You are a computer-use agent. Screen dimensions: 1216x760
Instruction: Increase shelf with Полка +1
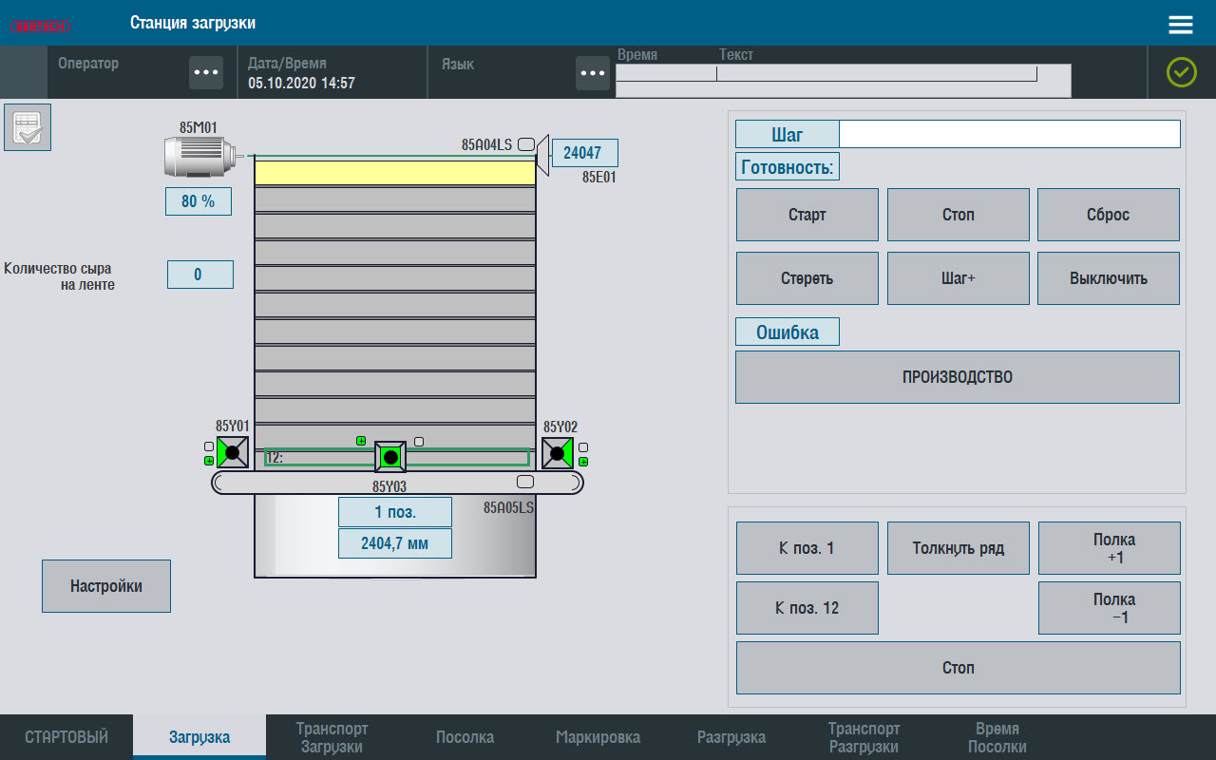click(x=1109, y=548)
